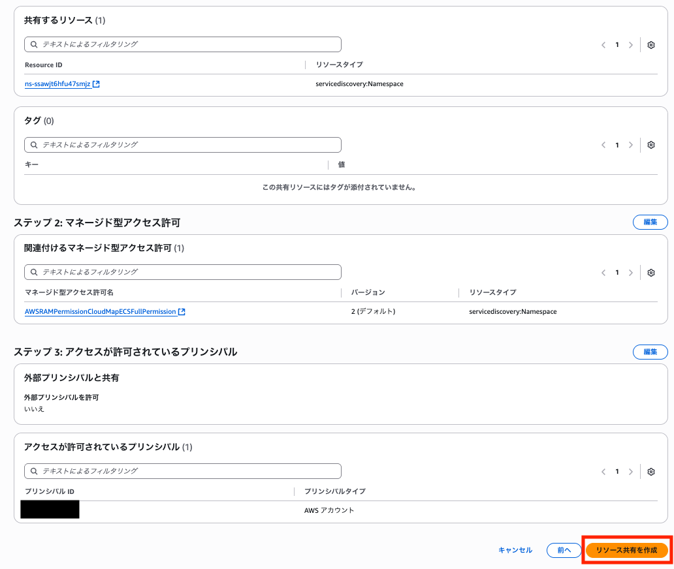Click page number 1 in managed permissions table
Viewport: 674px width, 569px height.
(617, 273)
